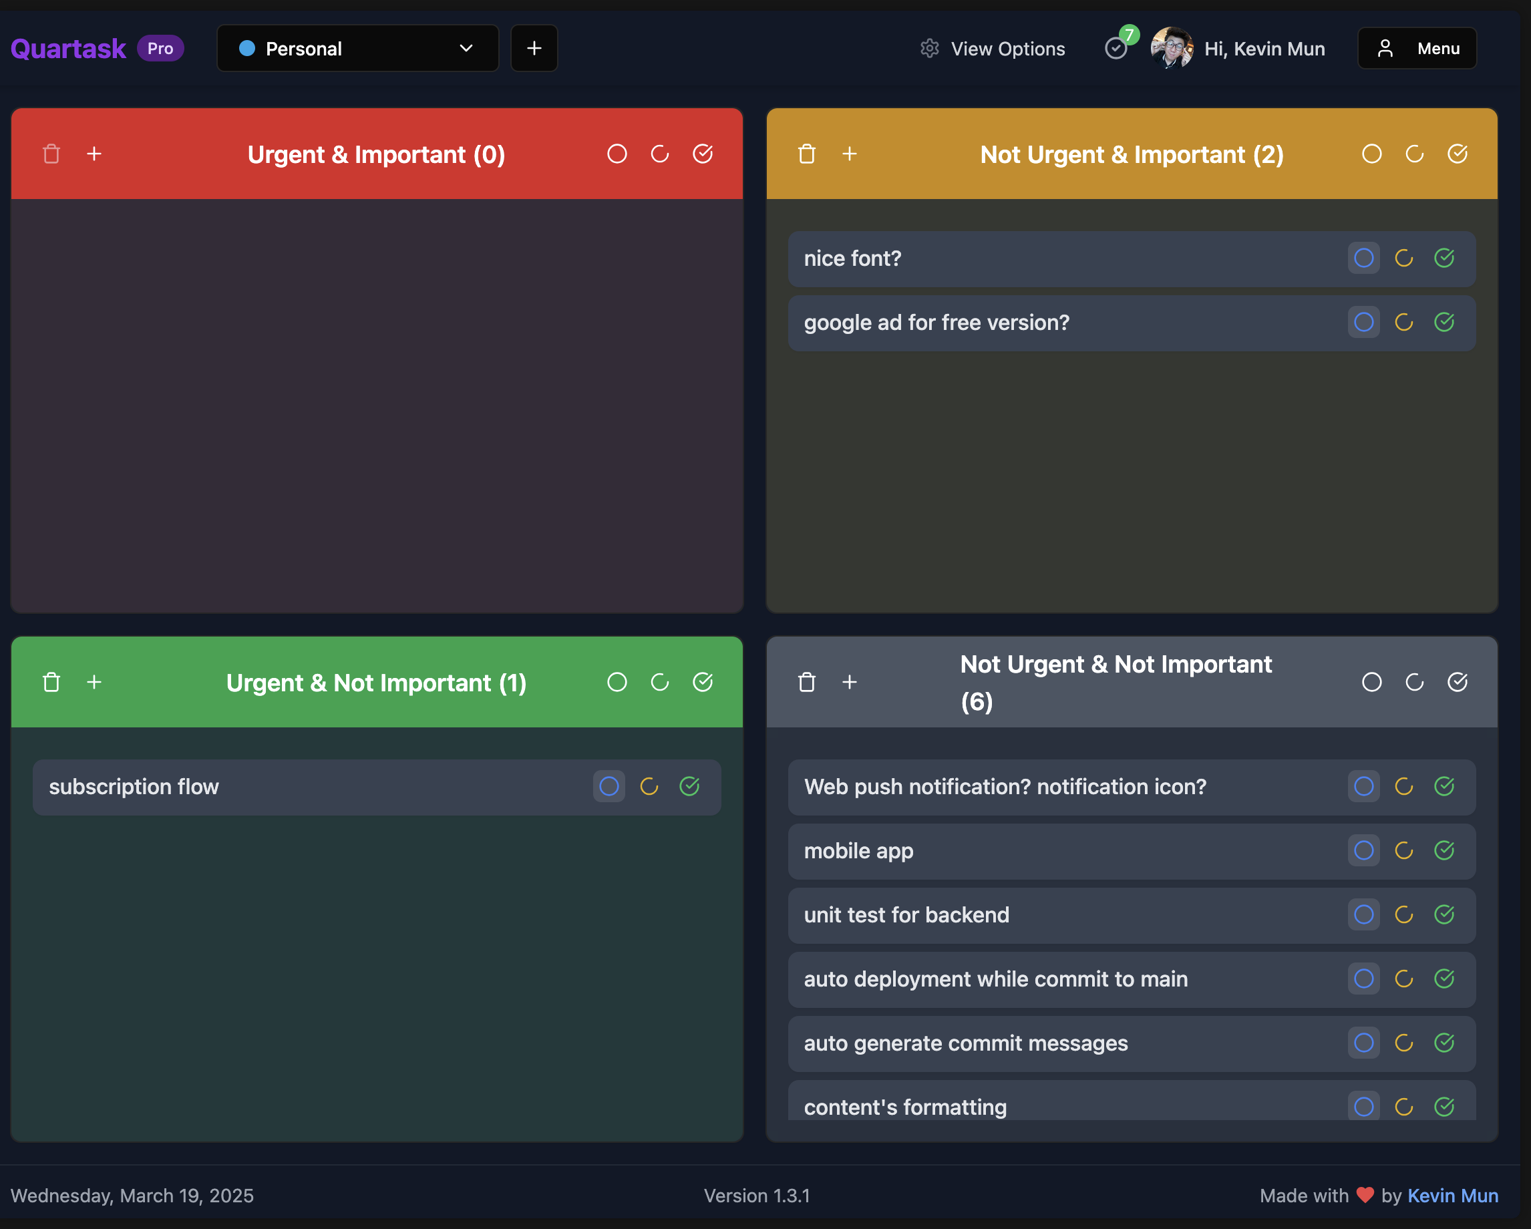
Task: Mark 'mobile app' as todo
Action: (1363, 850)
